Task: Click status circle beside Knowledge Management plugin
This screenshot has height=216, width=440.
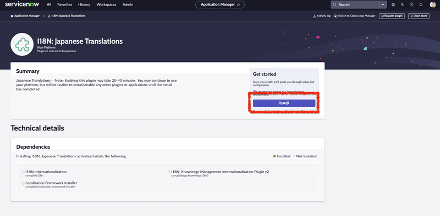Action: (x=169, y=172)
